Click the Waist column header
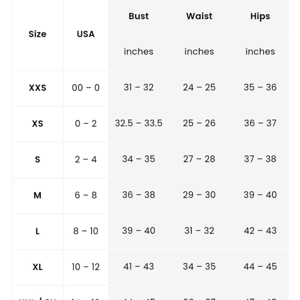Image resolution: width=300 pixels, height=300 pixels. pos(199,16)
